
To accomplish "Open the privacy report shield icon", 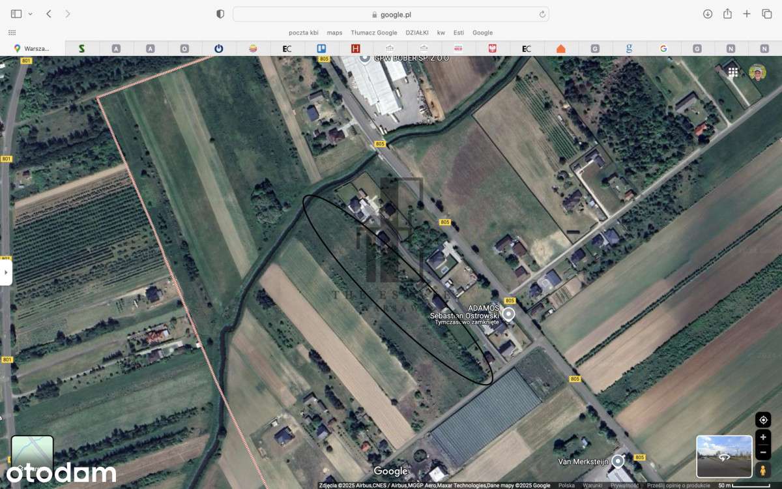I will click(x=220, y=14).
